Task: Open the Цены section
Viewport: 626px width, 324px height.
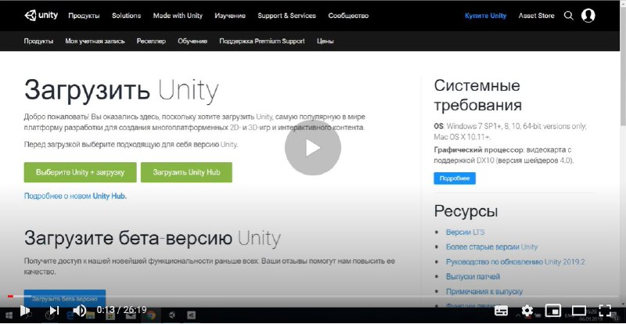Action: (x=325, y=41)
